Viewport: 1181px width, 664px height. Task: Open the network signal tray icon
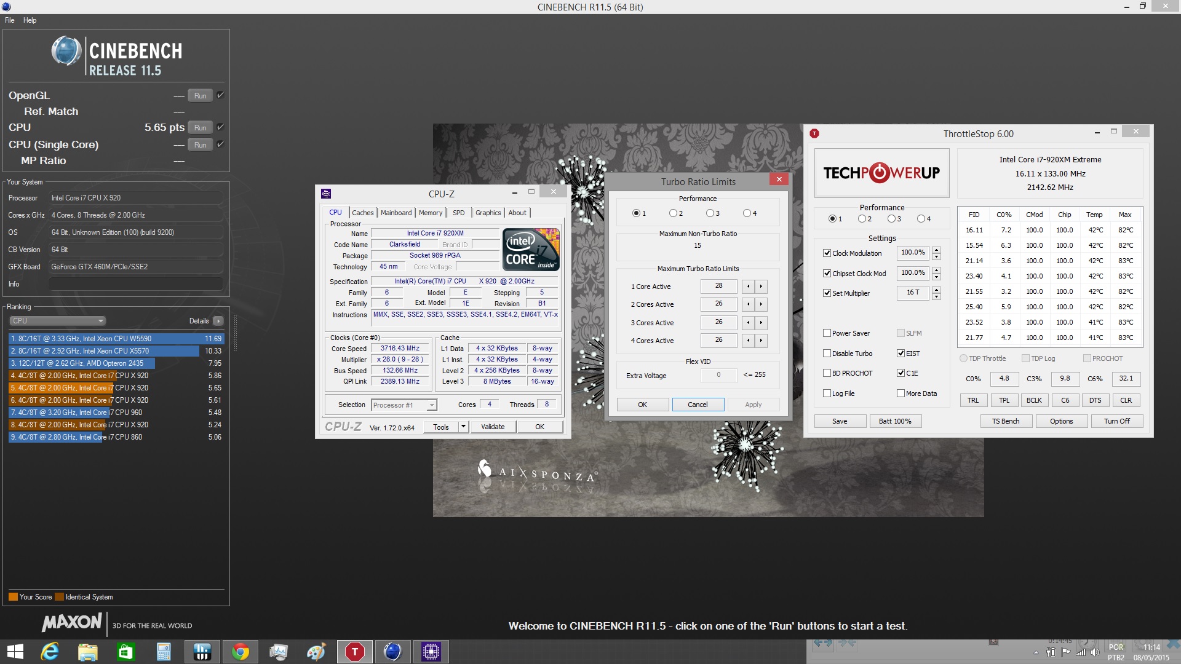pos(1081,652)
